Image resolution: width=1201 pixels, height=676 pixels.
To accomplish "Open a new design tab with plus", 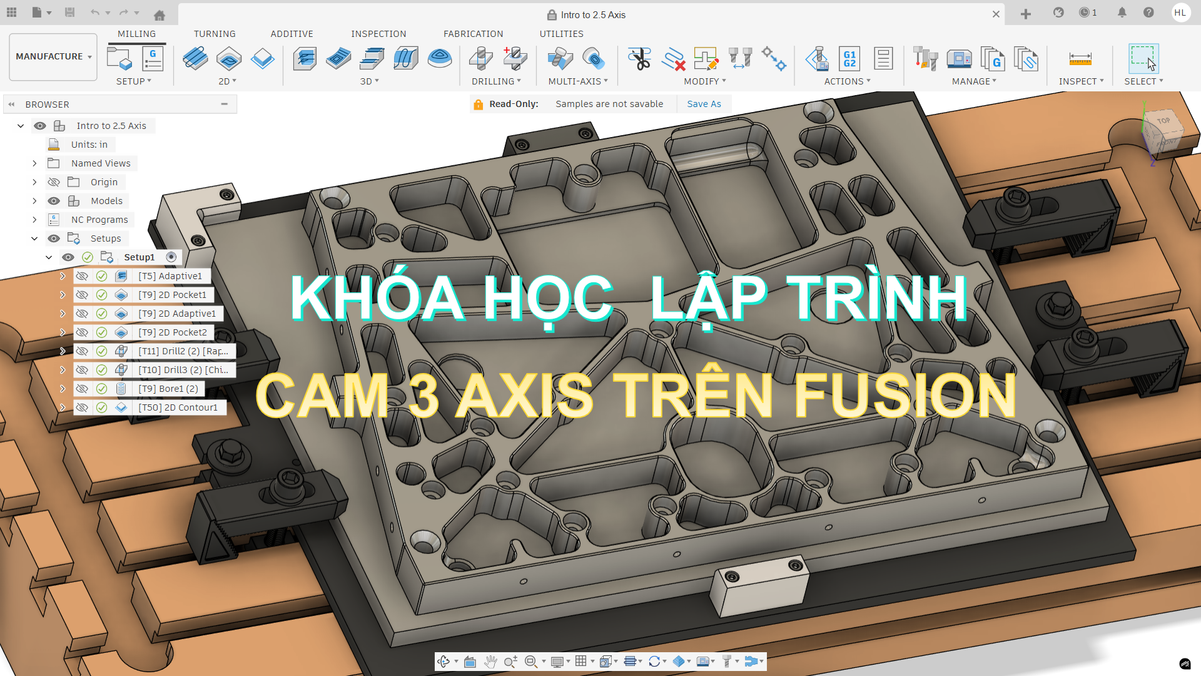I will point(1025,14).
